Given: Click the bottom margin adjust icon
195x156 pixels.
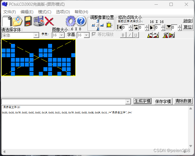Looking at the screenshot, I should 168,27.
